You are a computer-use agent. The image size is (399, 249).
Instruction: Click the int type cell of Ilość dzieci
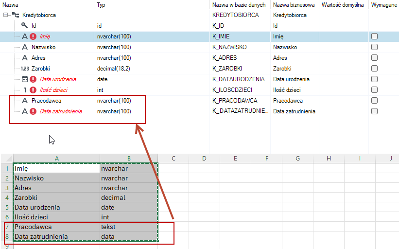coord(152,90)
